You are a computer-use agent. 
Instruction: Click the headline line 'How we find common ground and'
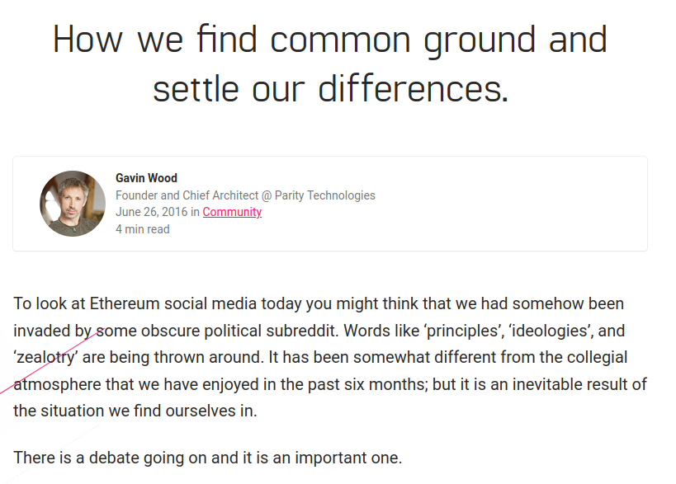(330, 40)
